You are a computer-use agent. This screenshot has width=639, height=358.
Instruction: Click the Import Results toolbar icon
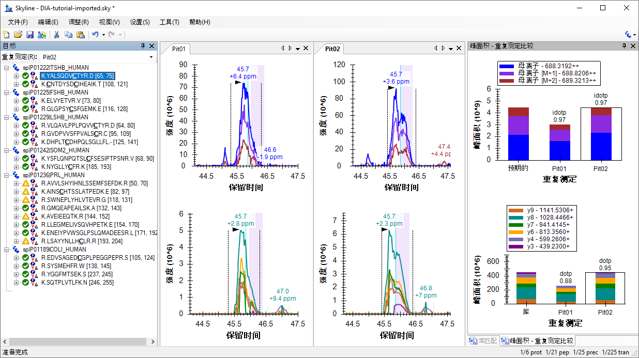point(42,35)
